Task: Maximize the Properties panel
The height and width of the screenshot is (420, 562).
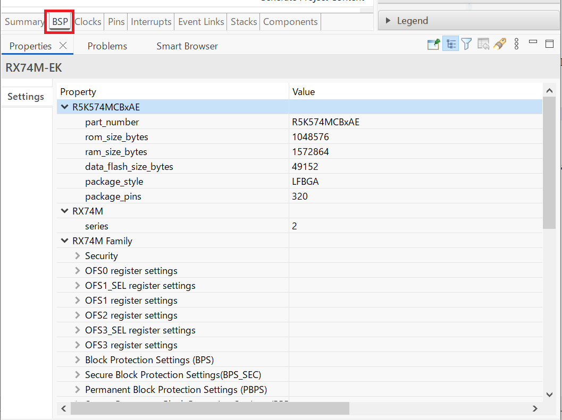Action: tap(549, 44)
